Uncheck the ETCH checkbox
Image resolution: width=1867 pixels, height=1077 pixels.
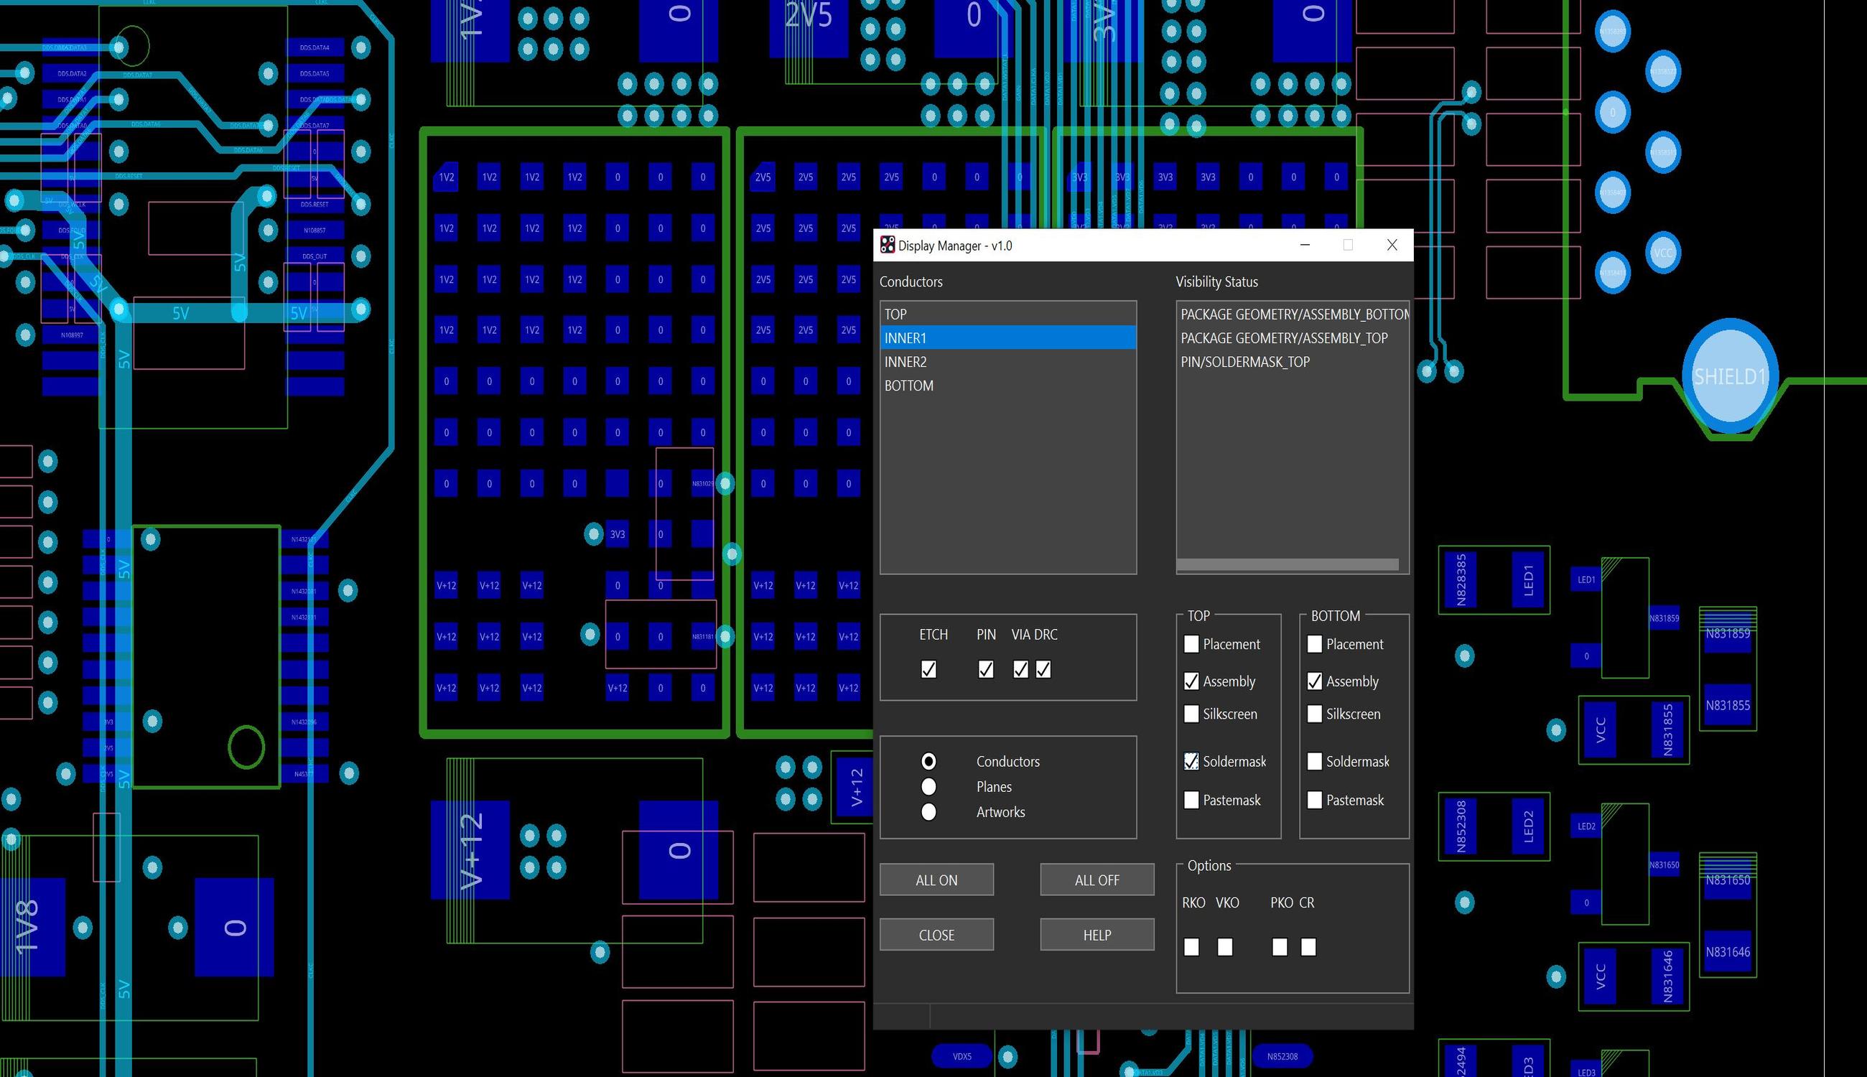[x=928, y=669]
